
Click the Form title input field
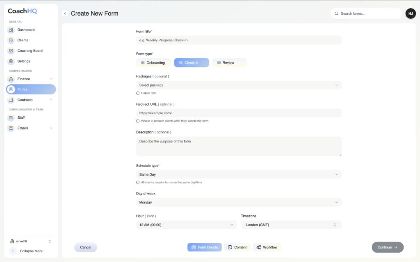point(239,40)
